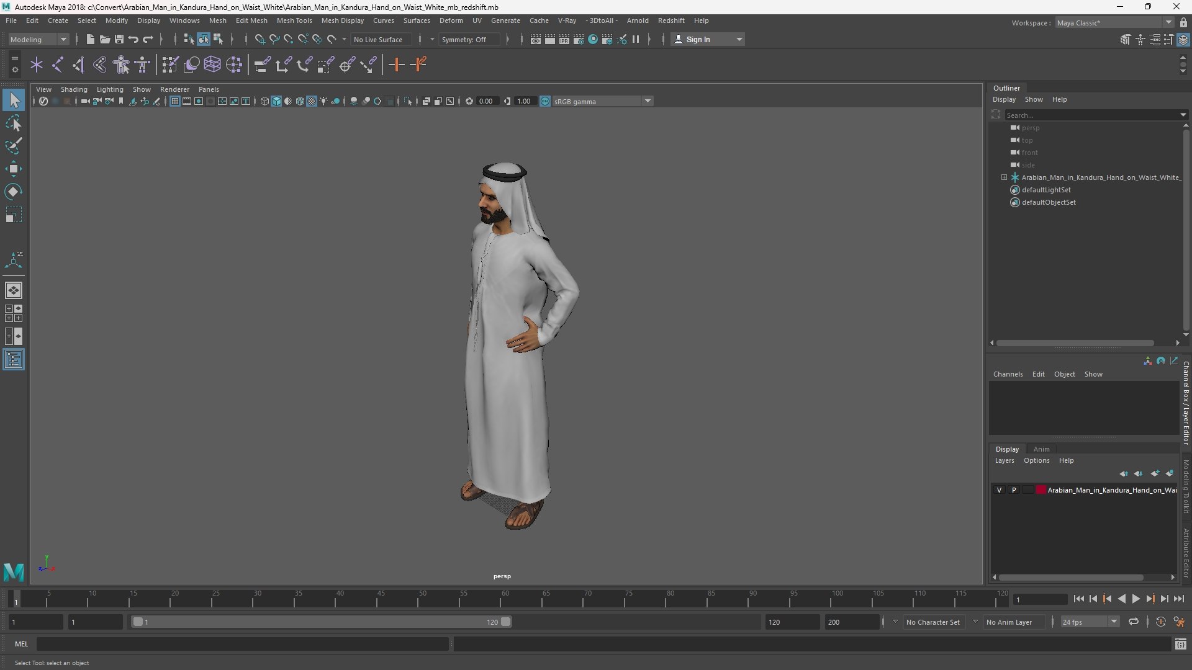
Task: Open the Outliner Display menu
Action: [x=1004, y=99]
